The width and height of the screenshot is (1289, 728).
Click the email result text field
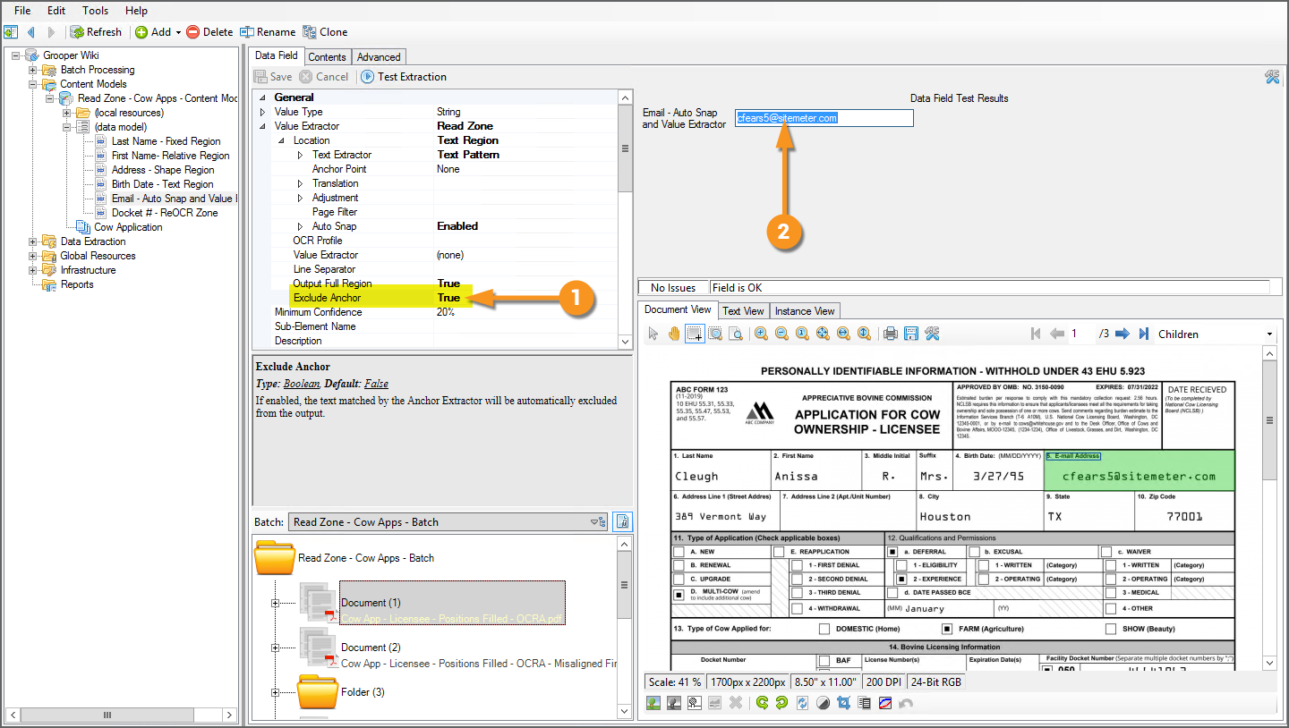(x=824, y=118)
